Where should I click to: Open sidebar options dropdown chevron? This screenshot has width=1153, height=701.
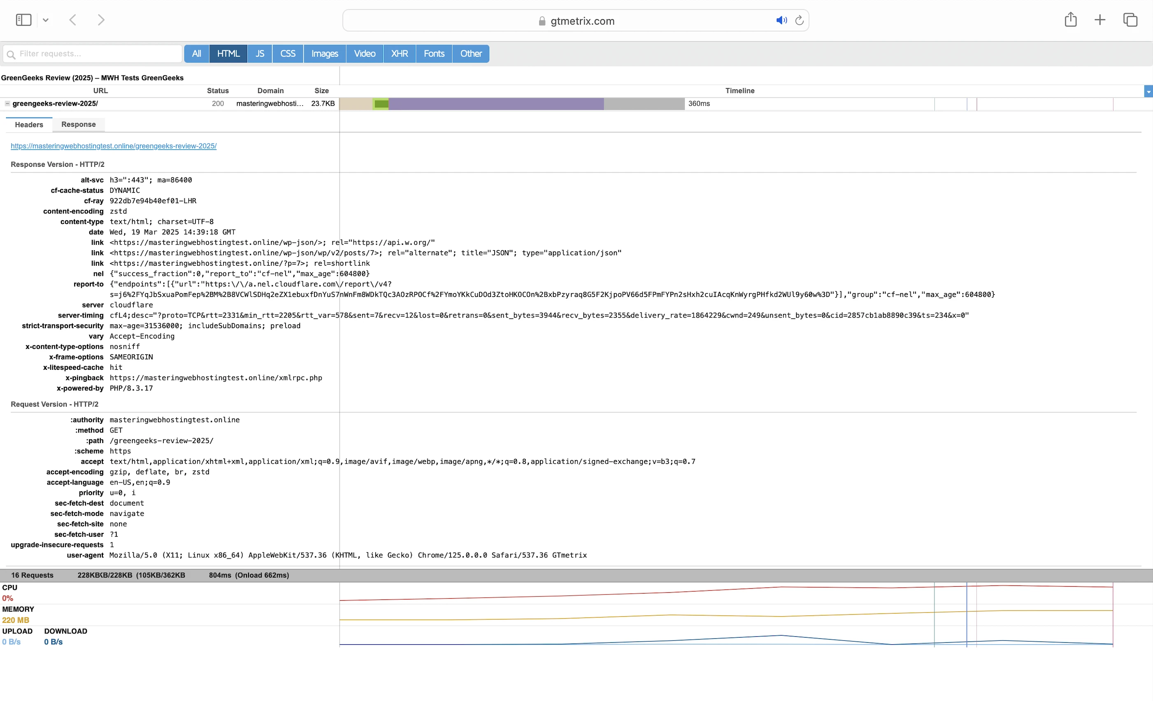[45, 20]
